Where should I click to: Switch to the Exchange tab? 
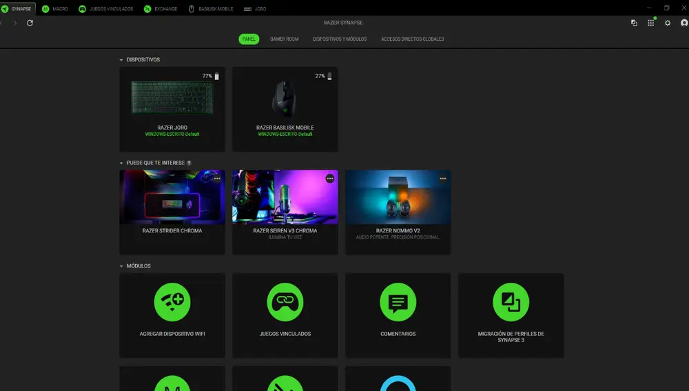(x=161, y=9)
